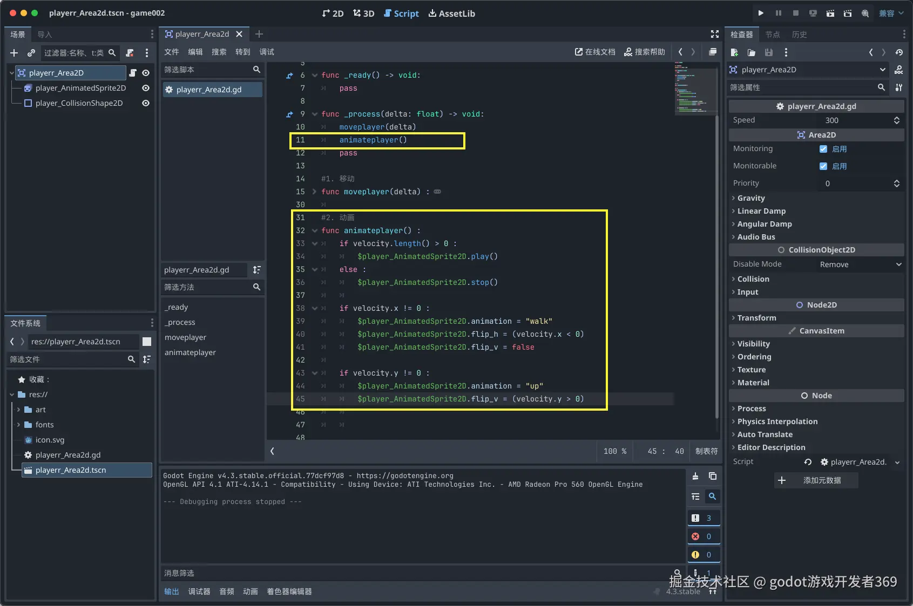
Task: Toggle alphabetical sorting of the method list
Action: pyautogui.click(x=257, y=270)
